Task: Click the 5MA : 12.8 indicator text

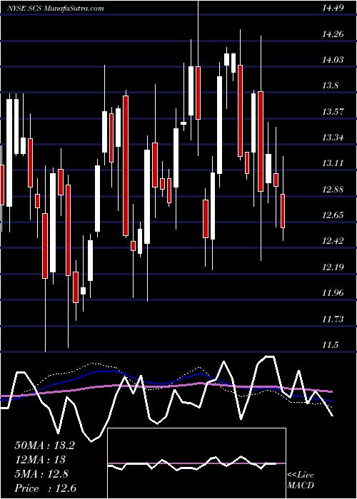Action: pos(41,473)
